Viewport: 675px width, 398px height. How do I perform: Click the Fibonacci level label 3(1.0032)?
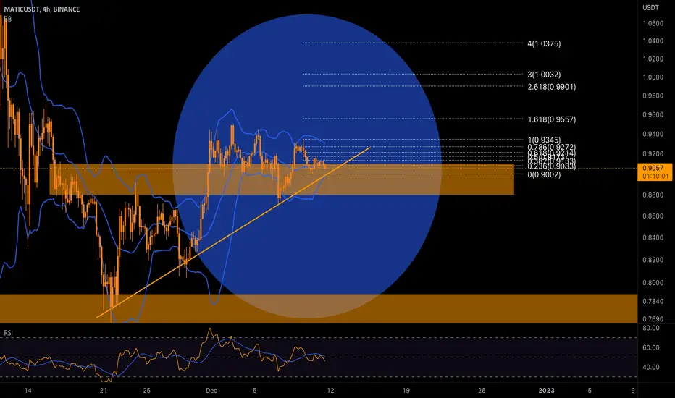[x=544, y=75]
